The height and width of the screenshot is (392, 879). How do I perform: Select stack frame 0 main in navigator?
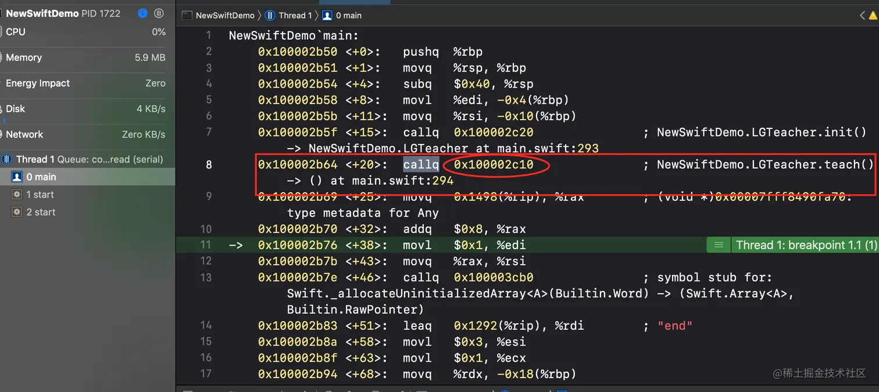coord(87,177)
